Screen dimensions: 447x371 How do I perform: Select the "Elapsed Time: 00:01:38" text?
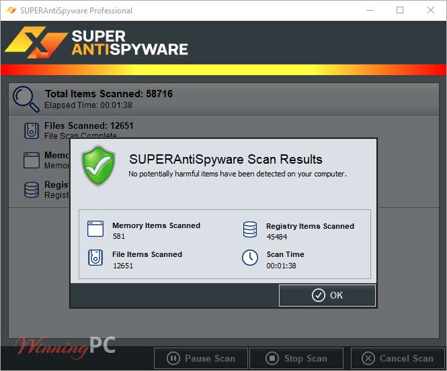[88, 105]
